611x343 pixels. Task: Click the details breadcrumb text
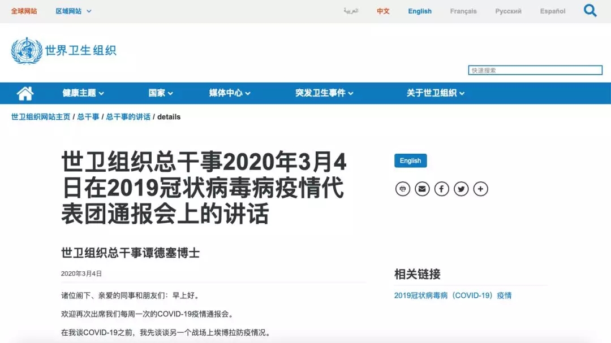pos(169,117)
